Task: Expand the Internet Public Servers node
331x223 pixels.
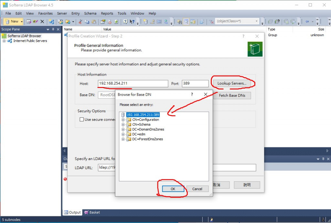Action: point(4,41)
